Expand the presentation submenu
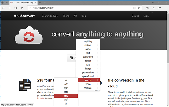Image resolution: width=169 pixels, height=107 pixels. coord(88,72)
